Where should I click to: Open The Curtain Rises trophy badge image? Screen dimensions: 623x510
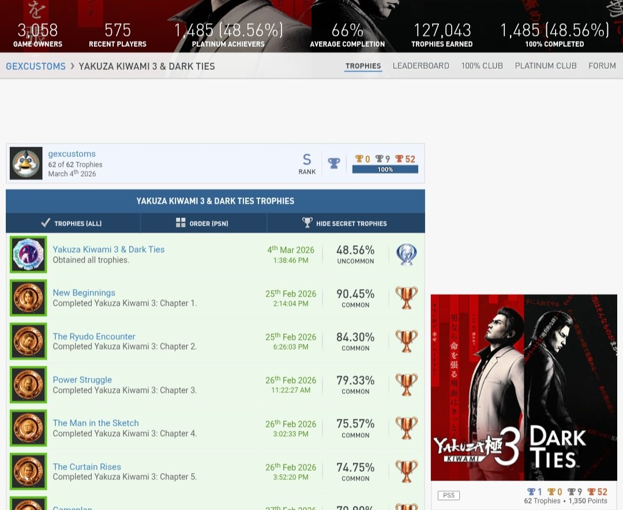(28, 471)
